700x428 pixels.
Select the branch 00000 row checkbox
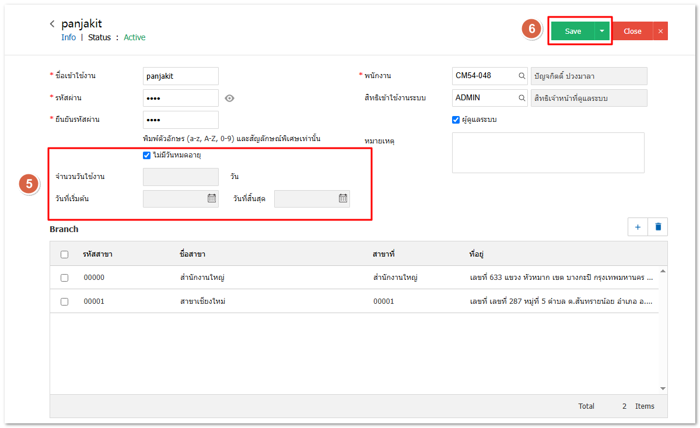[65, 278]
